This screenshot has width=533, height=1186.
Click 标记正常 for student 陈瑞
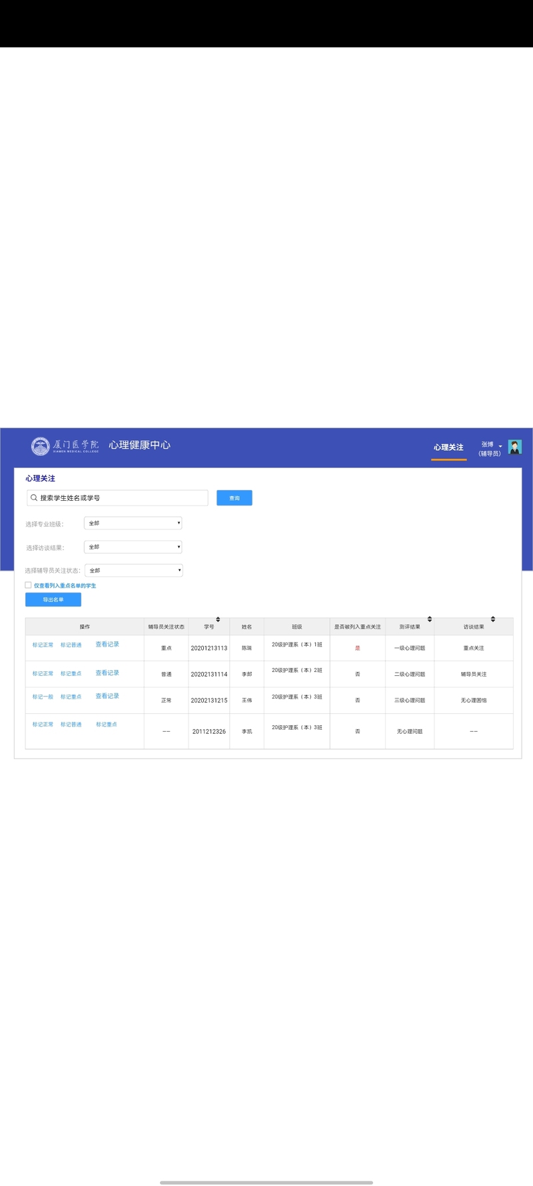click(43, 645)
